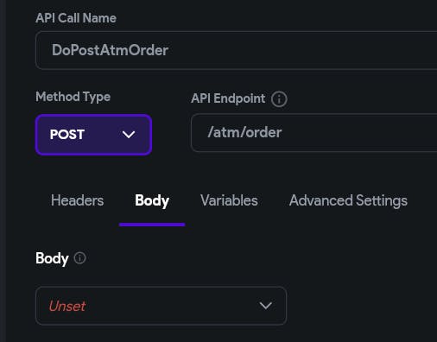
Task: Click into the /atm/order endpoint field
Action: pyautogui.click(x=313, y=133)
